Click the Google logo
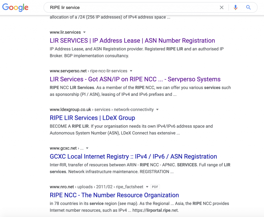The width and height of the screenshot is (264, 217). coord(15,7)
